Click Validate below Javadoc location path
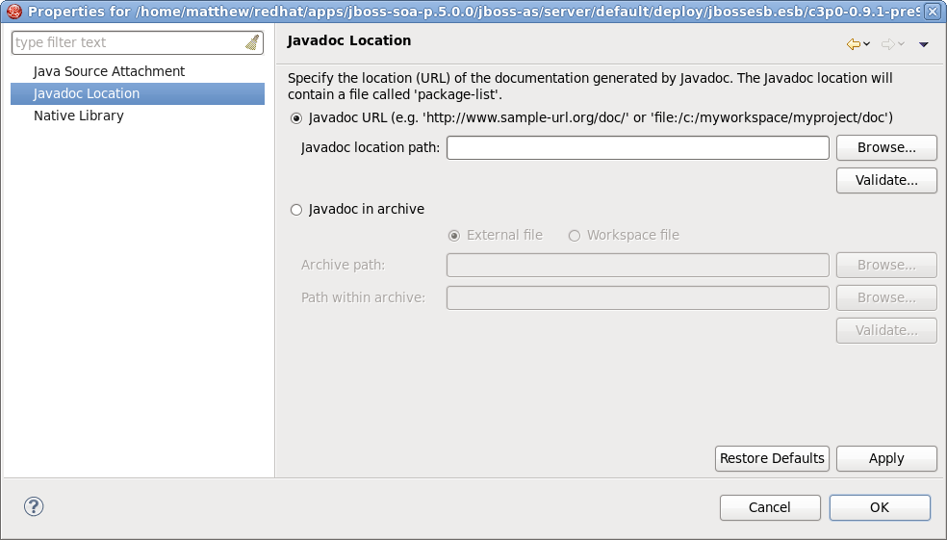 (x=885, y=180)
